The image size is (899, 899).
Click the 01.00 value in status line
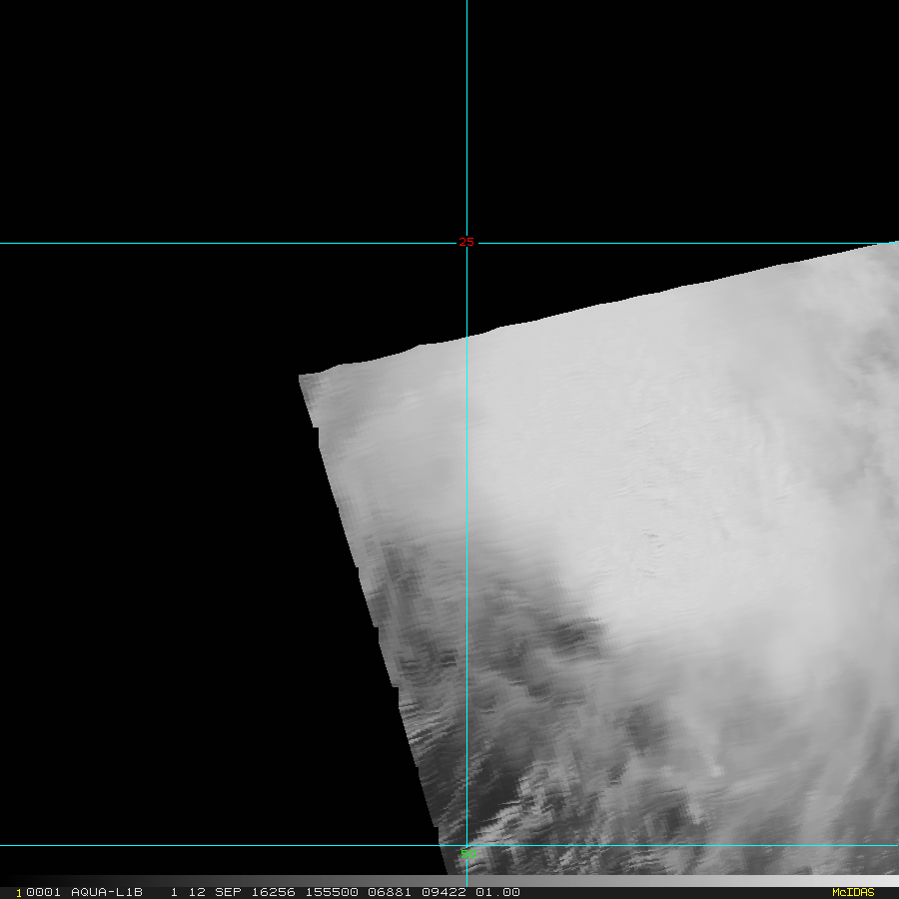click(x=497, y=892)
